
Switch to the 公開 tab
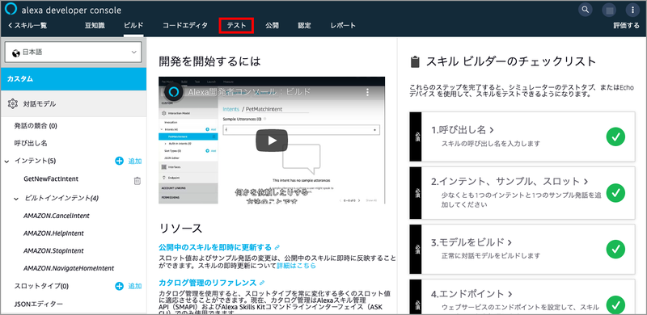tap(272, 26)
